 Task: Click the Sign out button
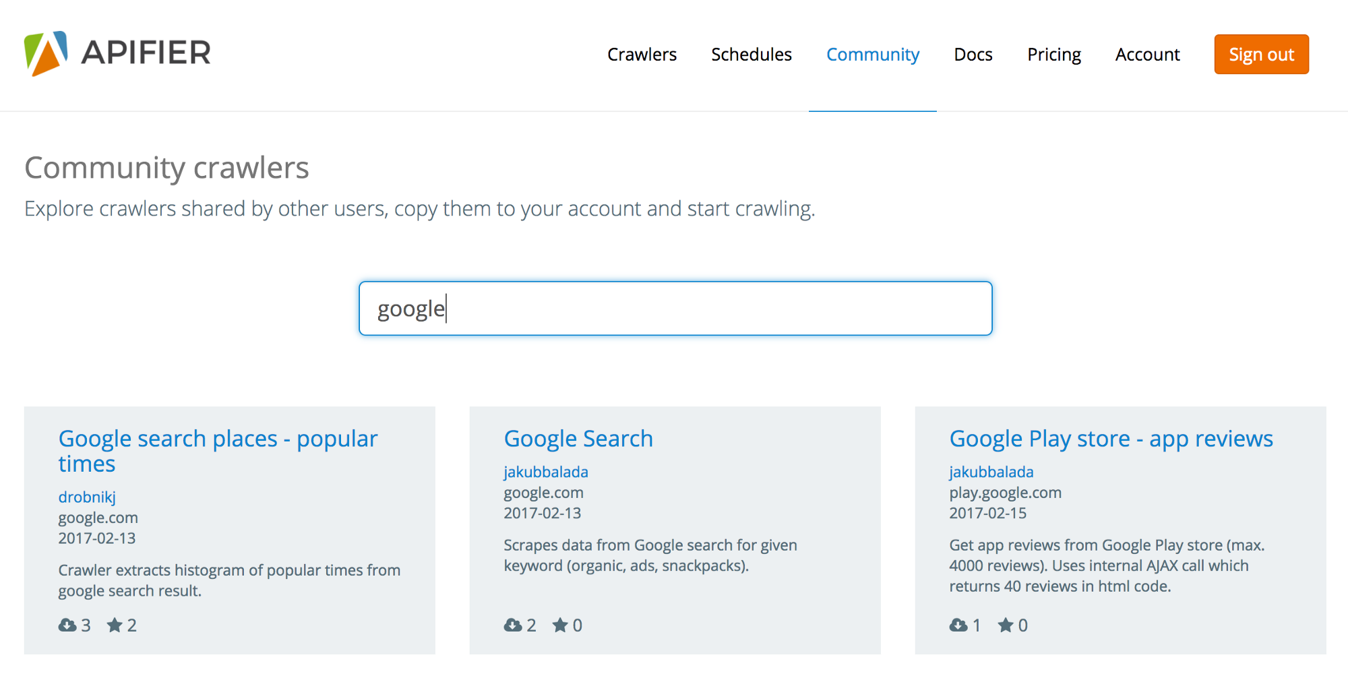[x=1261, y=54]
